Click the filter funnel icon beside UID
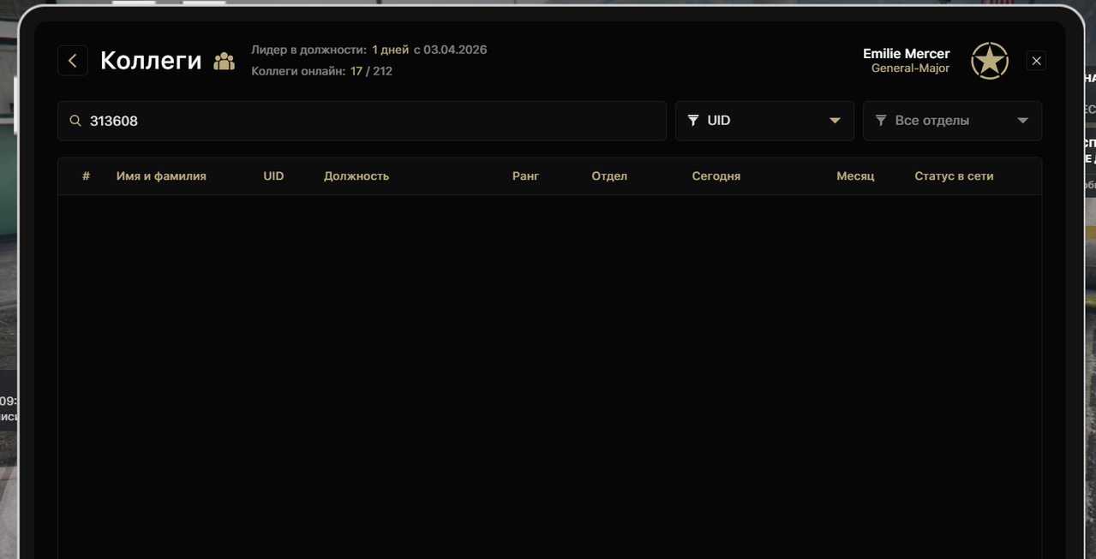The width and height of the screenshot is (1096, 559). tap(693, 121)
